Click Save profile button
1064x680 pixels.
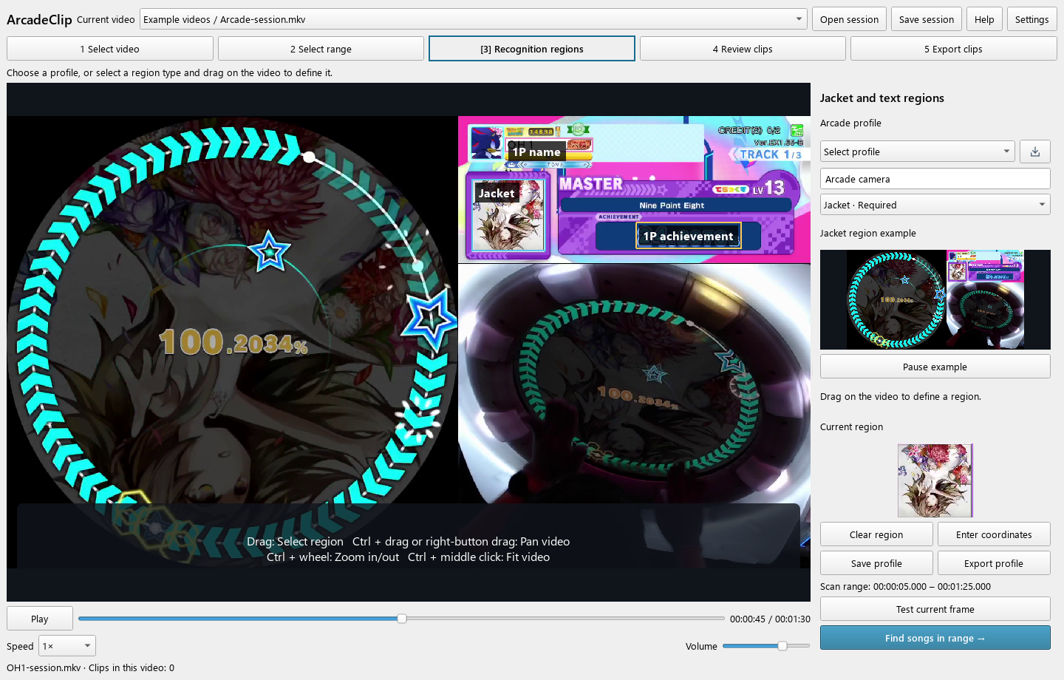coord(876,563)
